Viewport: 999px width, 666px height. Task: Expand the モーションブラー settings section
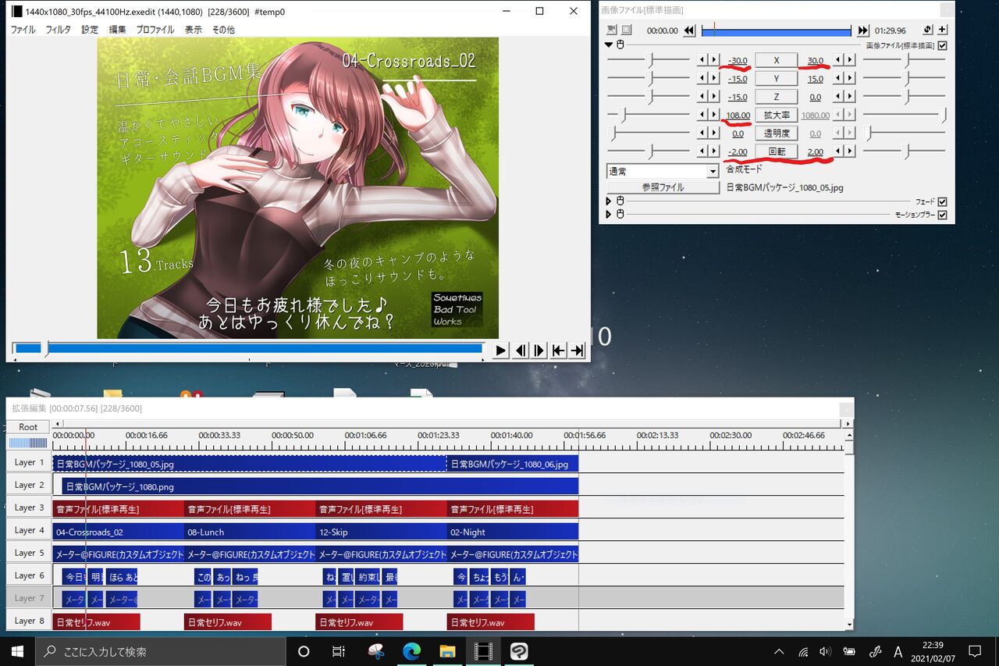click(x=610, y=214)
